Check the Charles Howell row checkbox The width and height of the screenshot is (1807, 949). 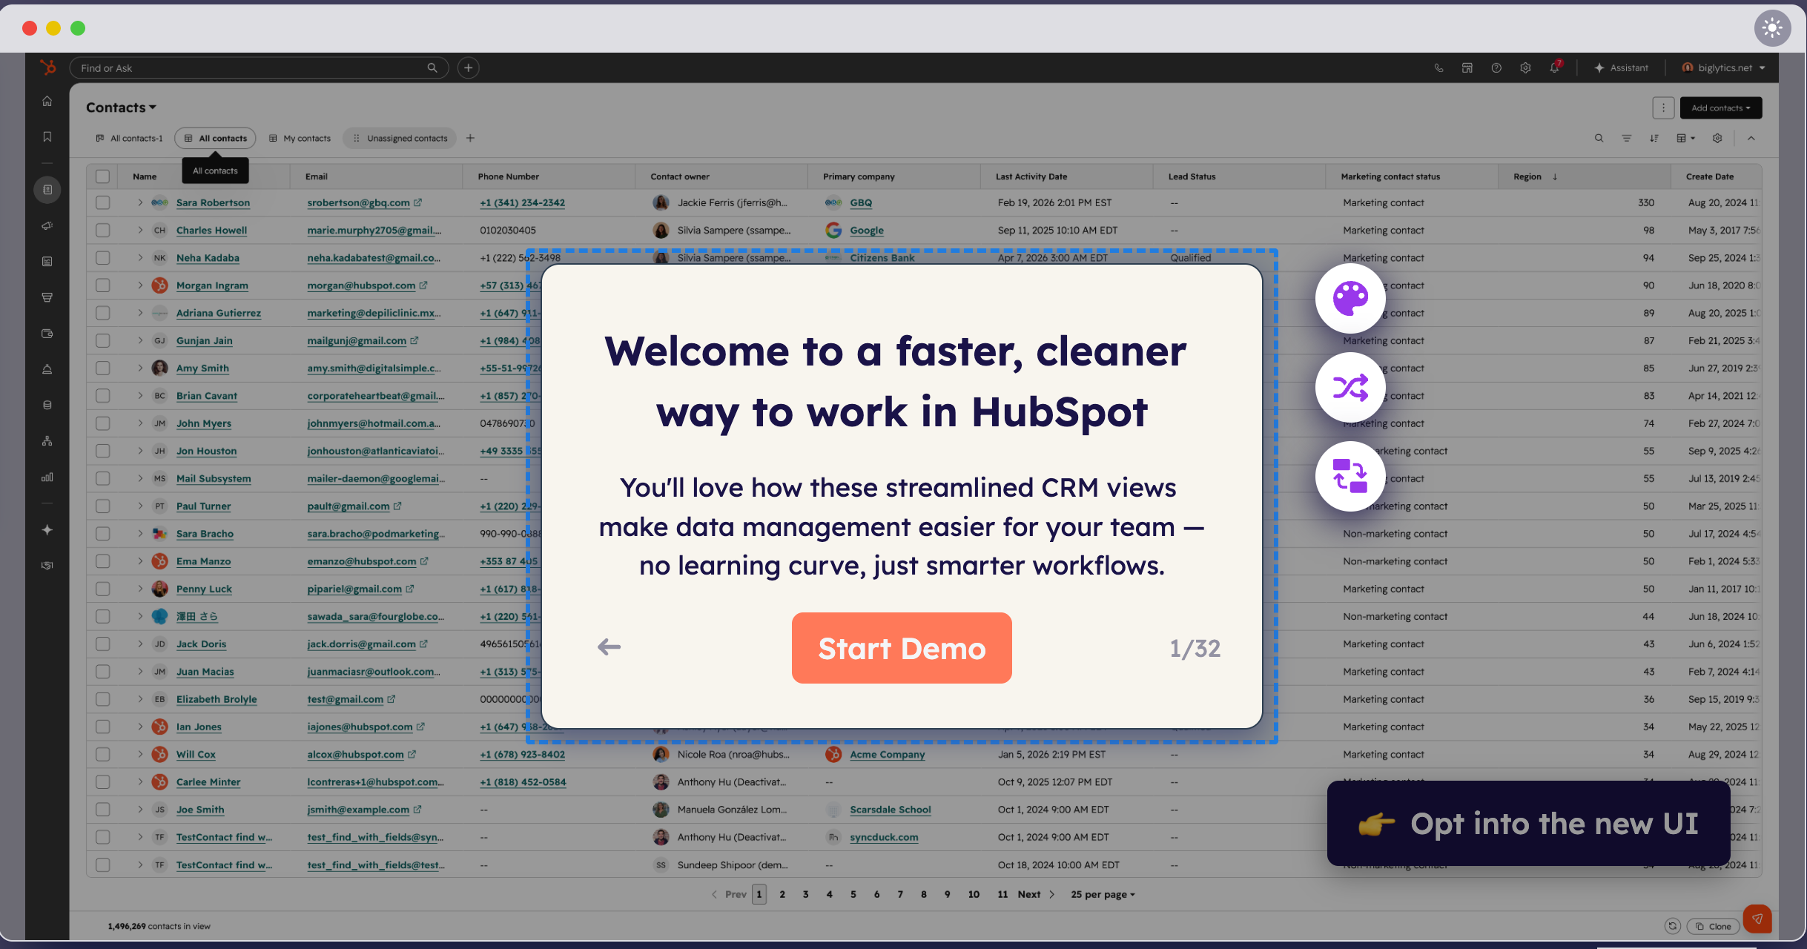click(x=102, y=230)
